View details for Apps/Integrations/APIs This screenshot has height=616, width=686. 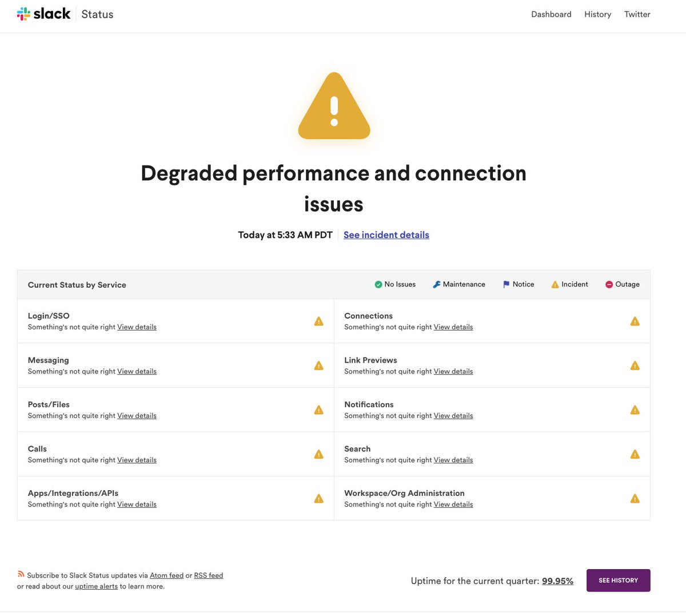tap(137, 504)
